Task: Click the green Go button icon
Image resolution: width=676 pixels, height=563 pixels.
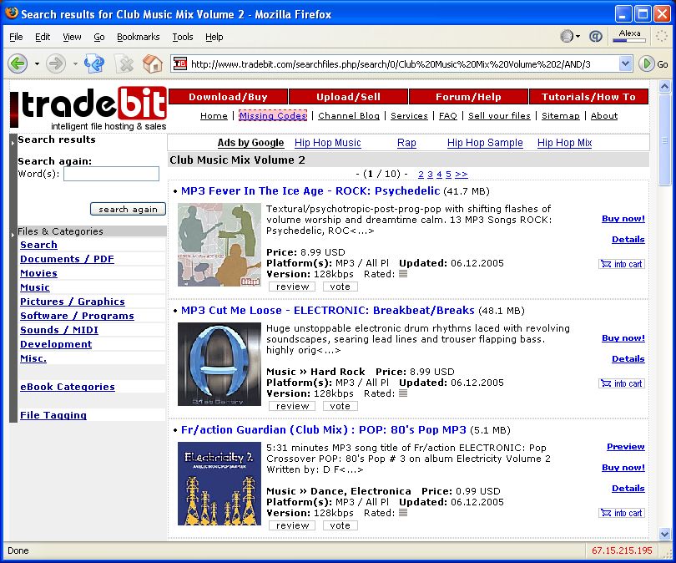Action: coord(646,64)
